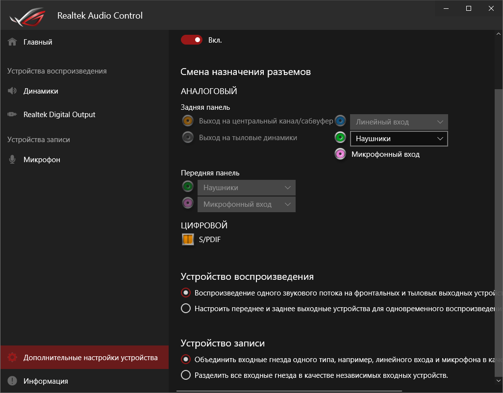The height and width of the screenshot is (393, 503).
Task: Click the S/PDIF digital output icon
Action: click(187, 240)
